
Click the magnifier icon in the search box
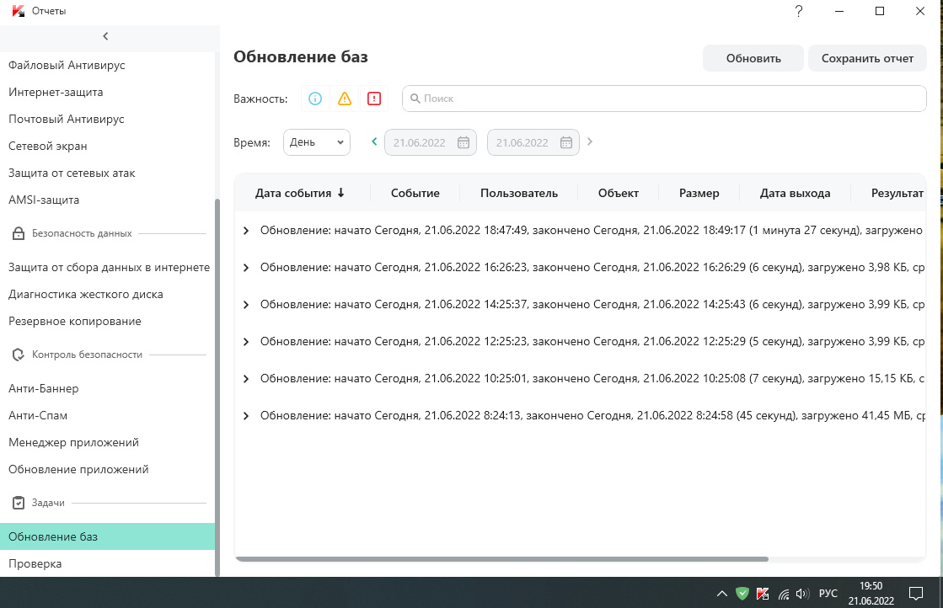415,99
